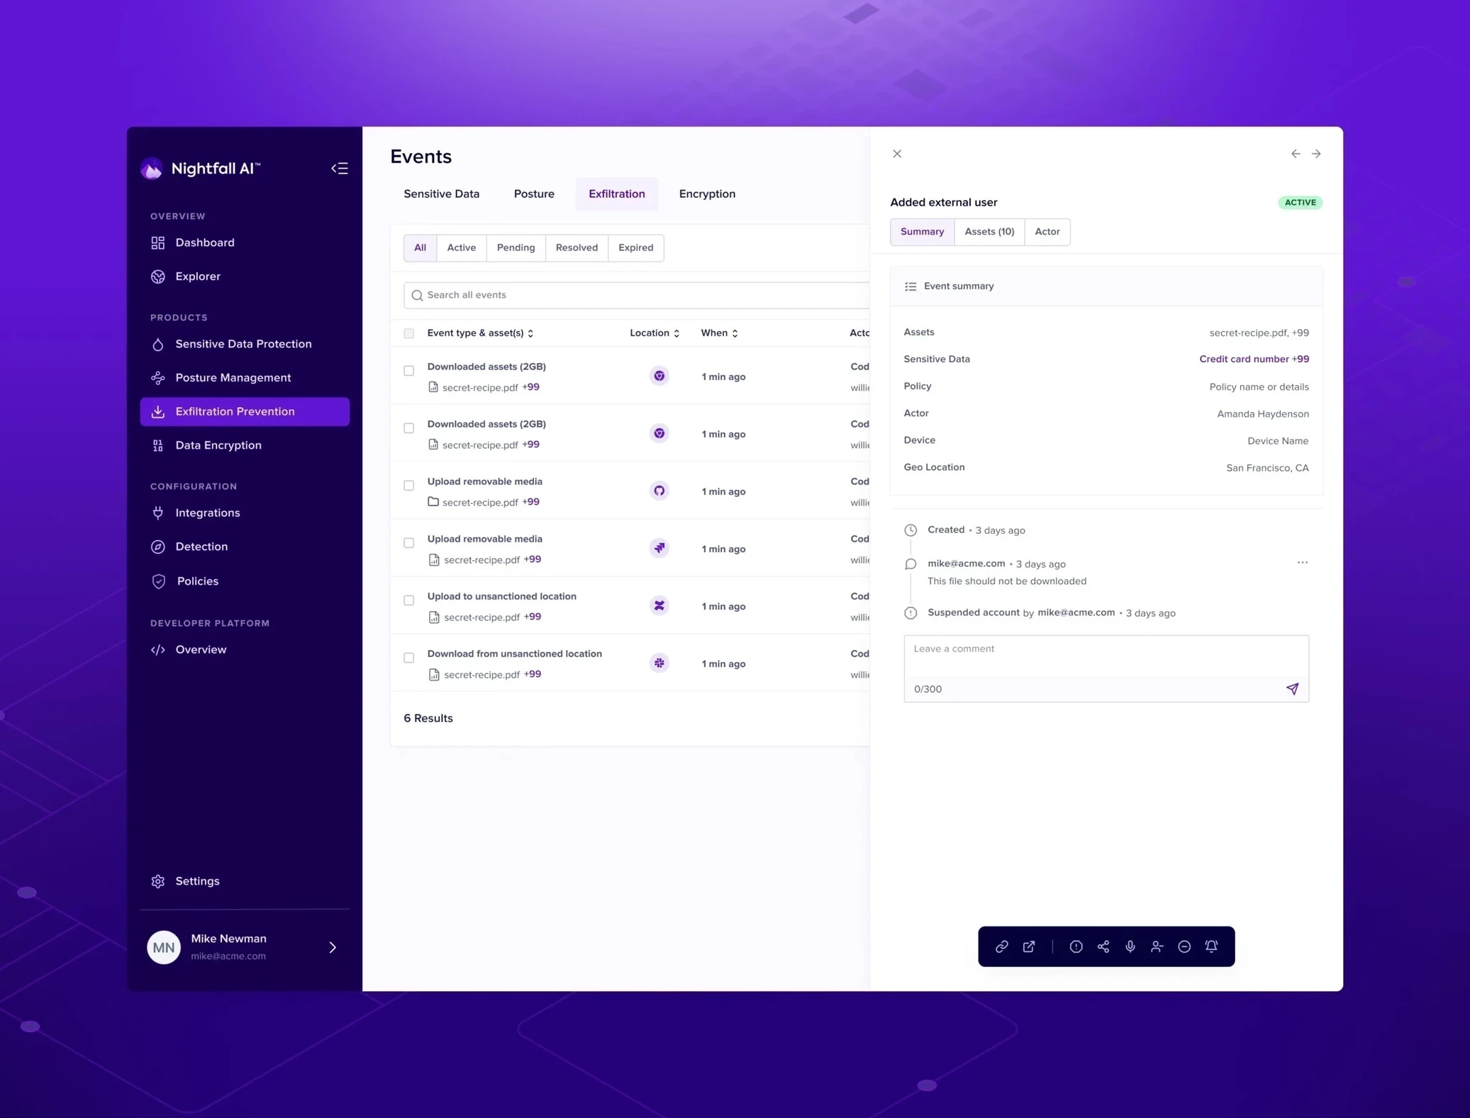Click the microphone icon in action toolbar

1130,946
